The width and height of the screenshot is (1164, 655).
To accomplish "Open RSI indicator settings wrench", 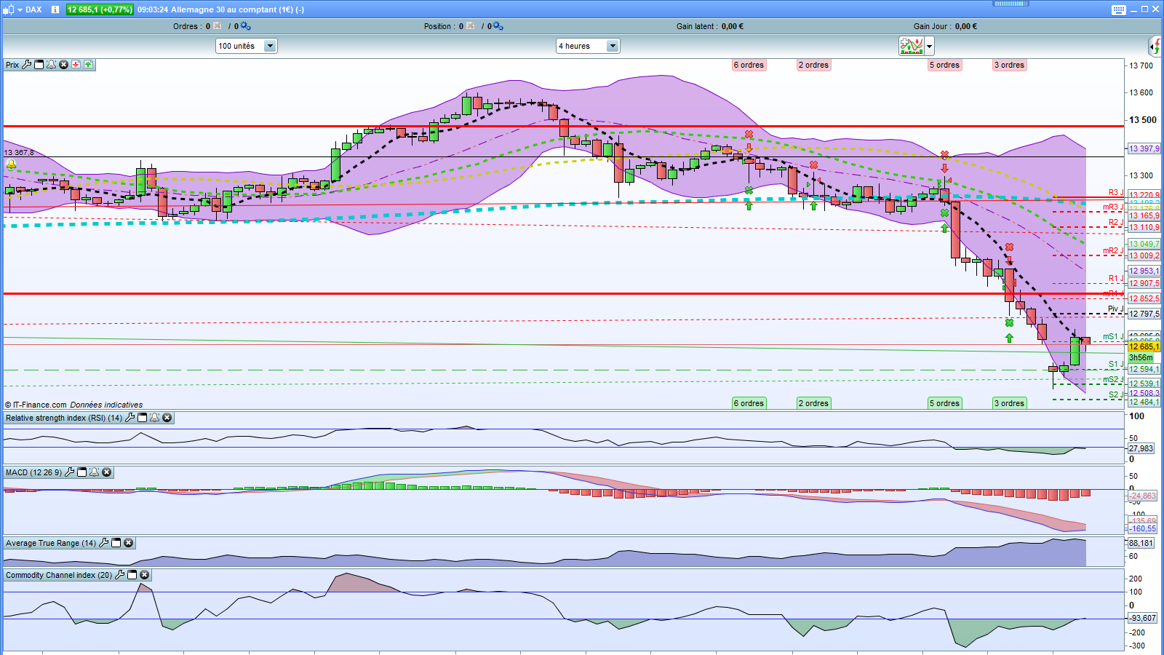I will [x=130, y=418].
